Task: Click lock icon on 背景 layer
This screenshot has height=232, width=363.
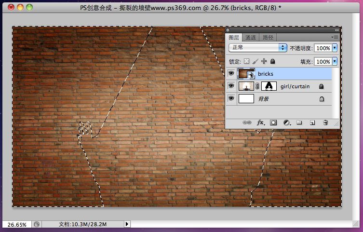Action: (322, 99)
